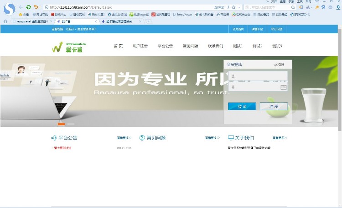Viewport: 342px width, 208px height.
Task: Open 常见问题 in site navigation
Action: click(190, 46)
